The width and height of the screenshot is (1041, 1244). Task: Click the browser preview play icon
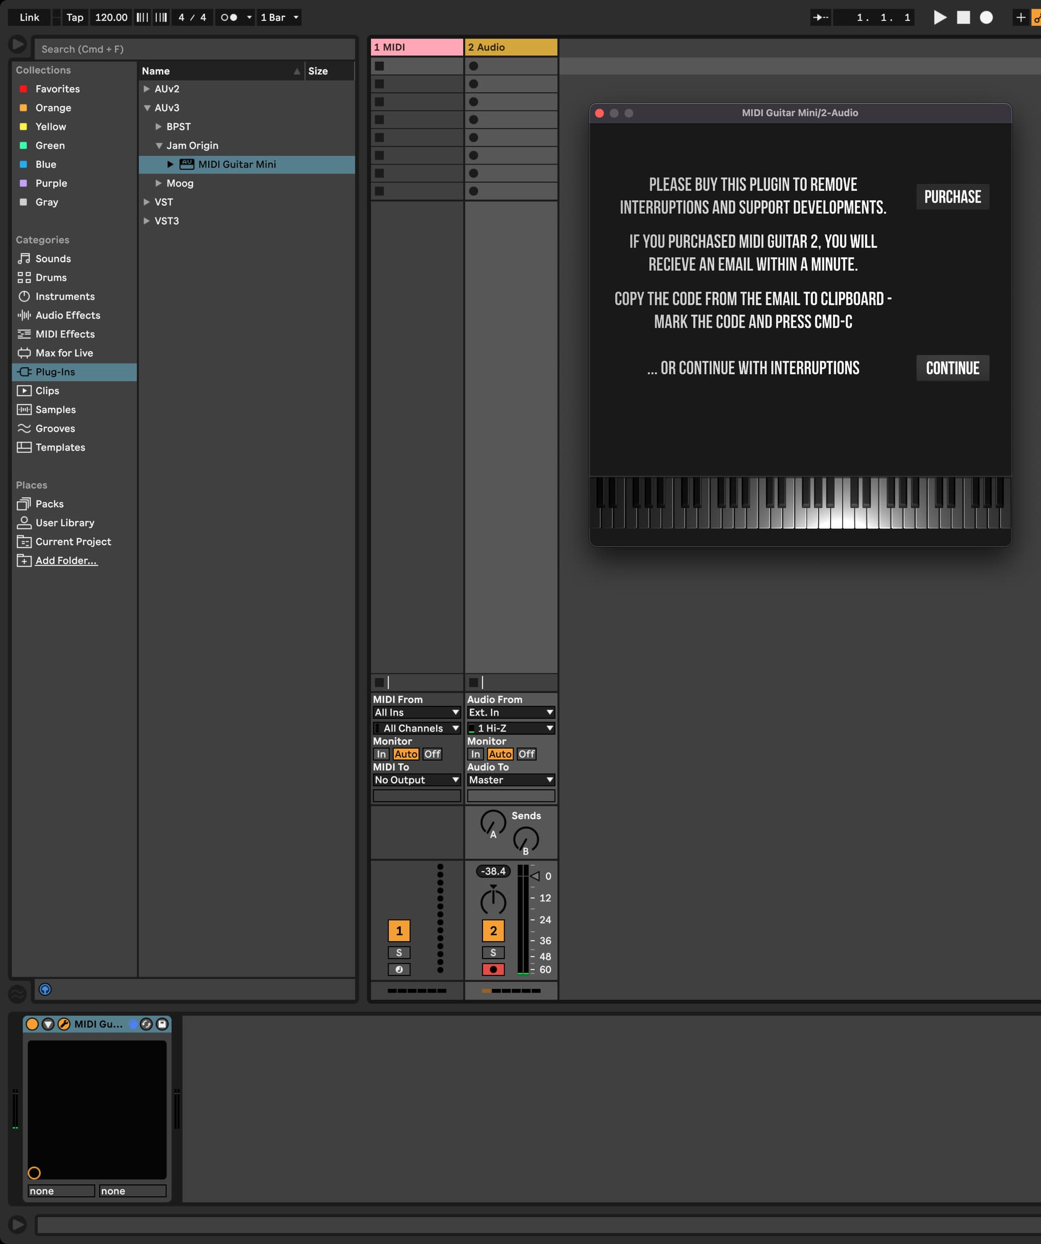coord(18,44)
